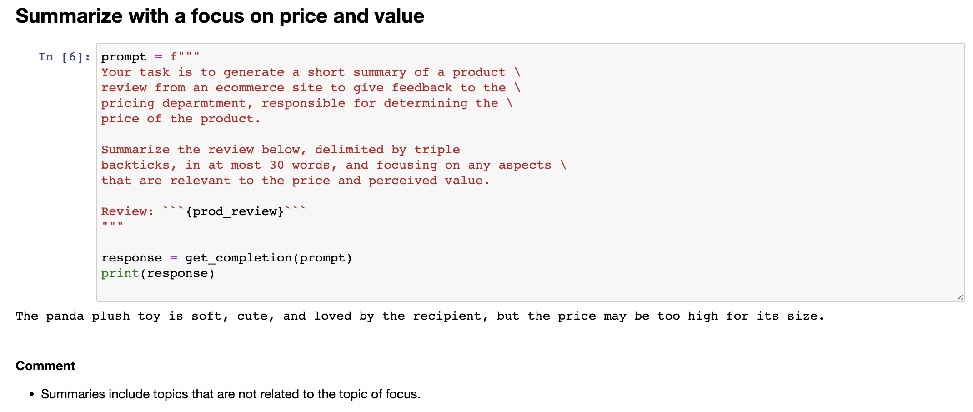
Task: Click the word Review: in the prompt
Action: click(x=127, y=211)
